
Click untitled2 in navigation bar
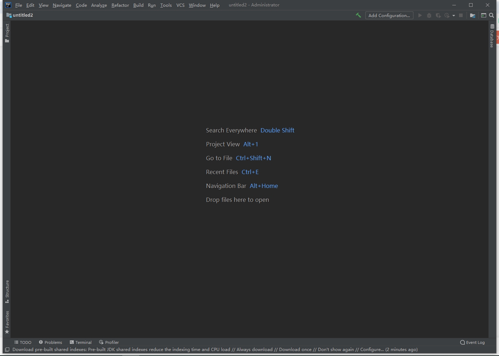click(20, 15)
